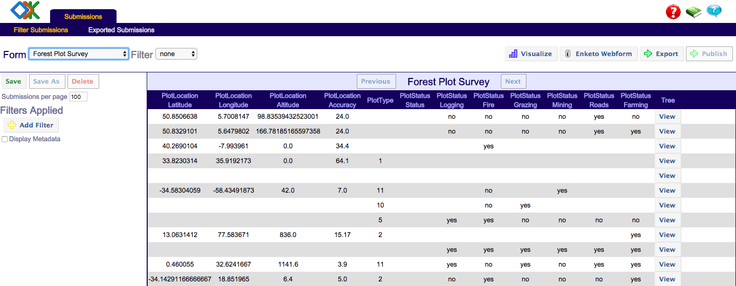Select the latitude cell -34.14291166666667
Viewport: 736px width, 286px height.
pos(180,279)
